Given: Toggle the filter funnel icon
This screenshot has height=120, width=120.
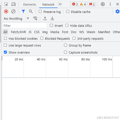Looking at the screenshot, I should click(23, 11).
